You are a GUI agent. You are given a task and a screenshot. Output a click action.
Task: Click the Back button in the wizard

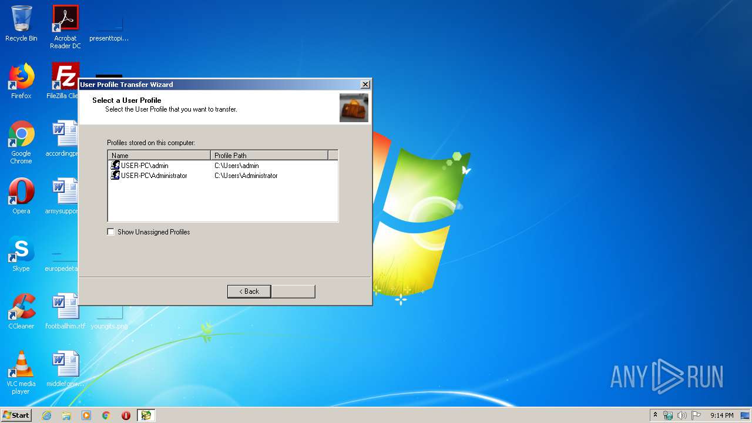click(249, 291)
